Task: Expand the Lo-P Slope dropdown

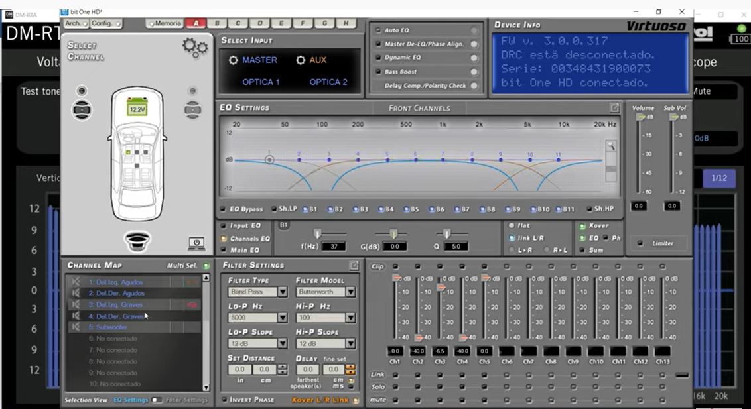Action: tap(283, 343)
